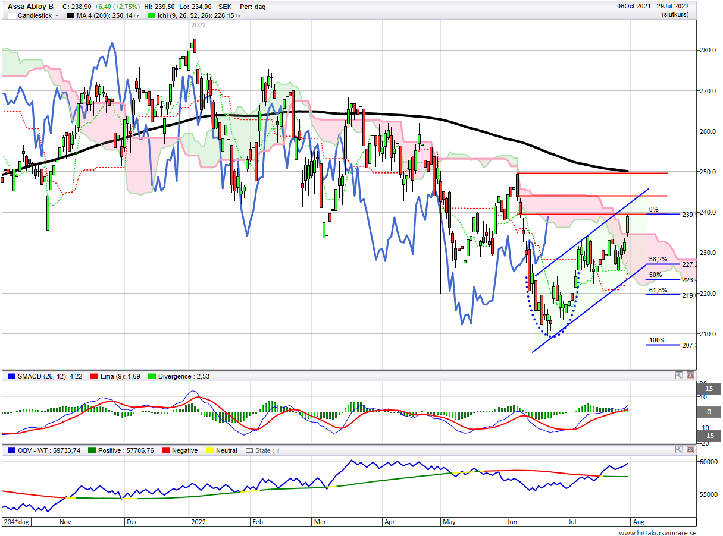
Task: Close the OBV indicator panel
Action: (690, 450)
